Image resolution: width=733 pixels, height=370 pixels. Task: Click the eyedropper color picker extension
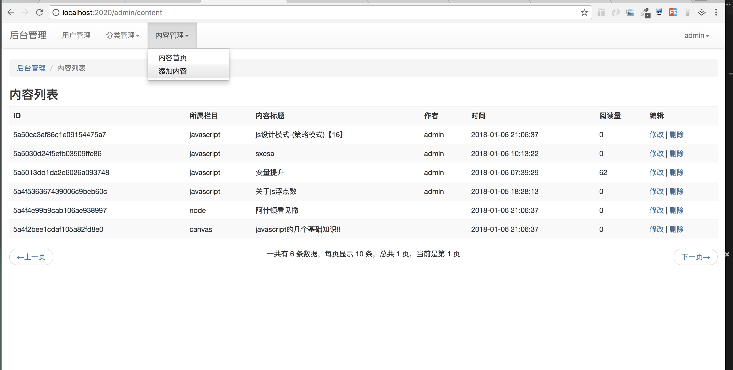(645, 13)
